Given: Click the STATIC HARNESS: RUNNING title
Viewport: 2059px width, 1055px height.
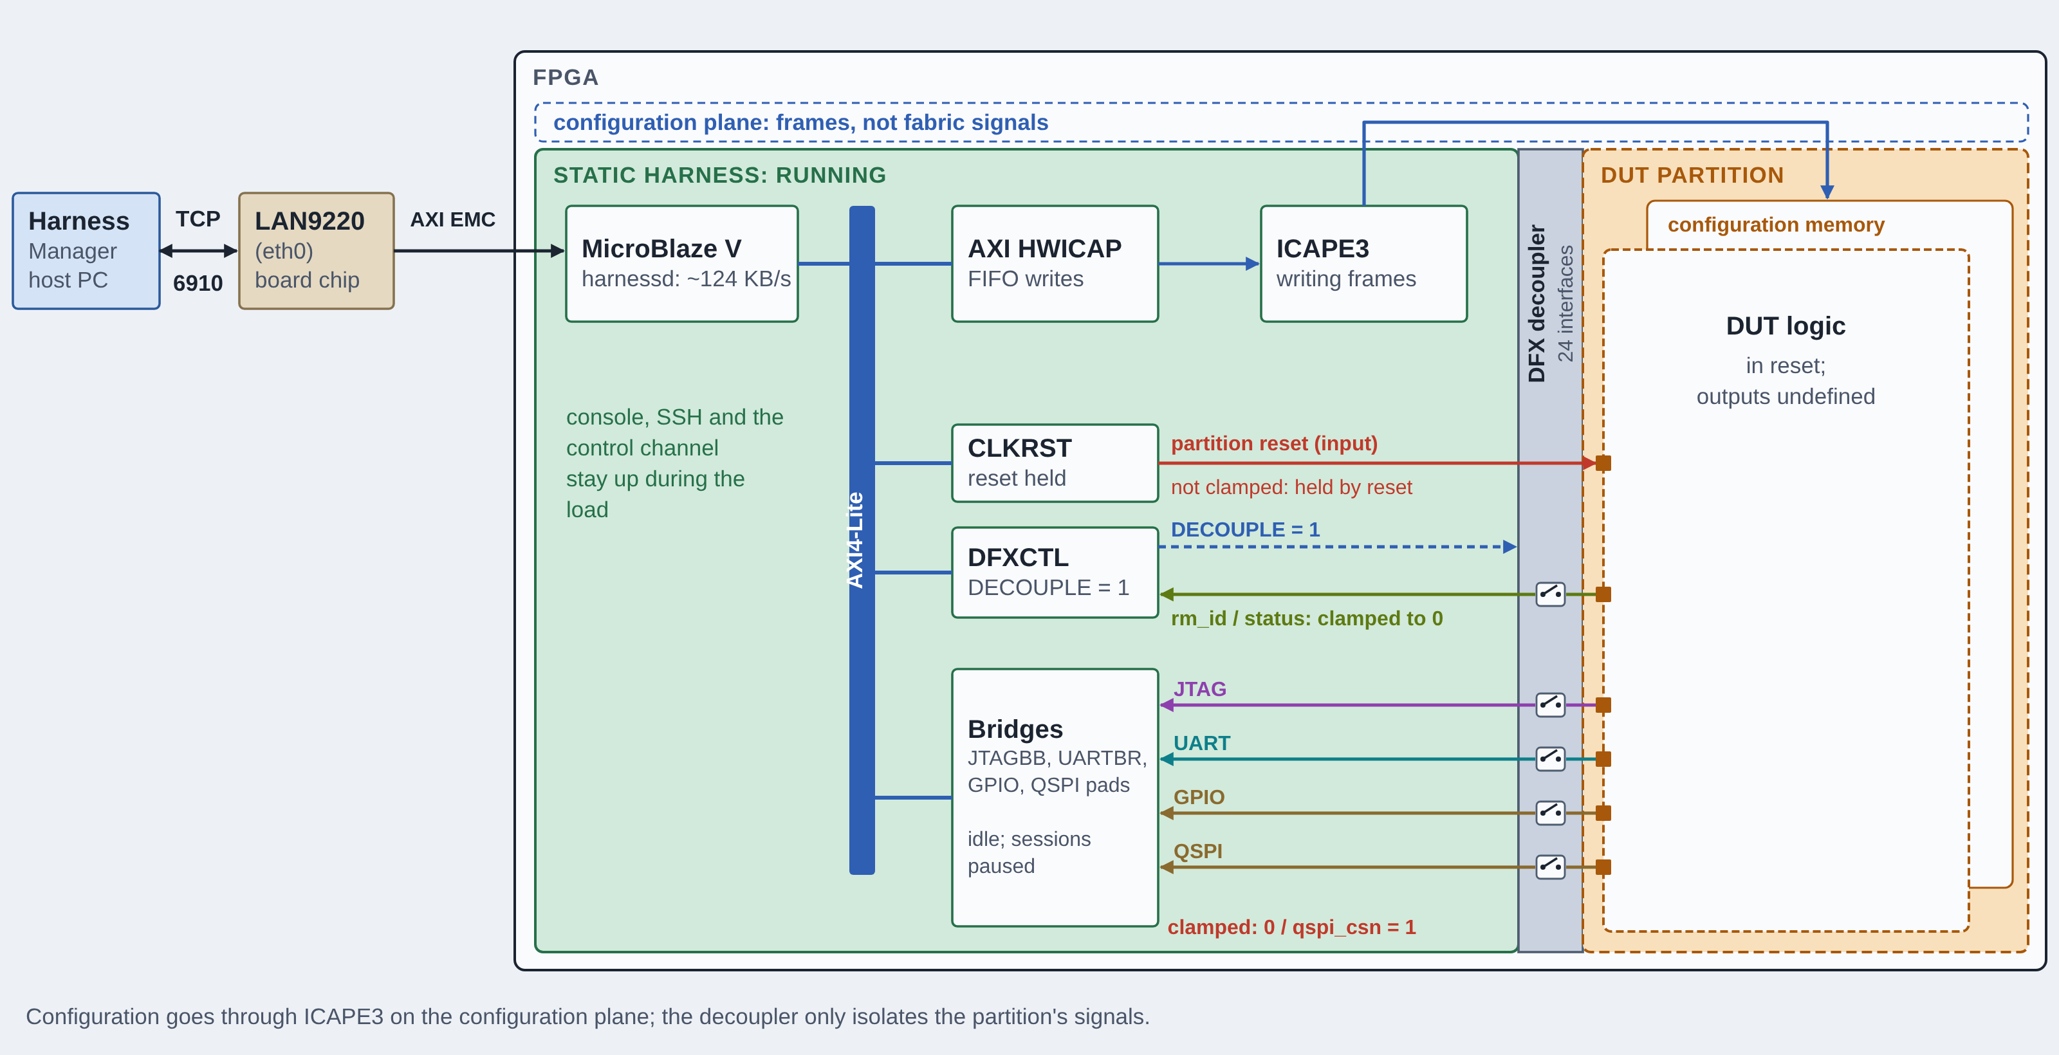Looking at the screenshot, I should click(719, 175).
